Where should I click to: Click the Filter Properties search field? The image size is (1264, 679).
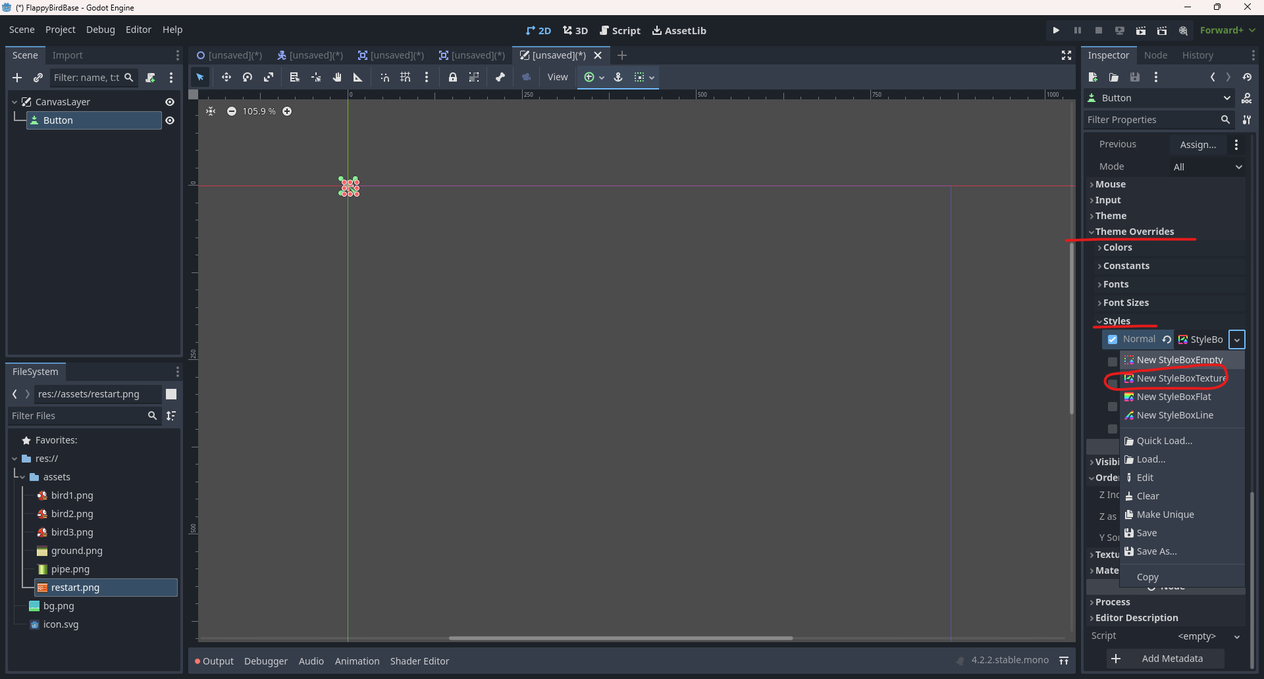pos(1151,120)
